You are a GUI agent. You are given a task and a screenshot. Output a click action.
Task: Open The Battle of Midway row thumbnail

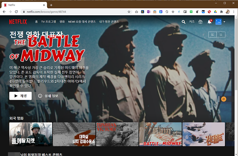coord(160,134)
